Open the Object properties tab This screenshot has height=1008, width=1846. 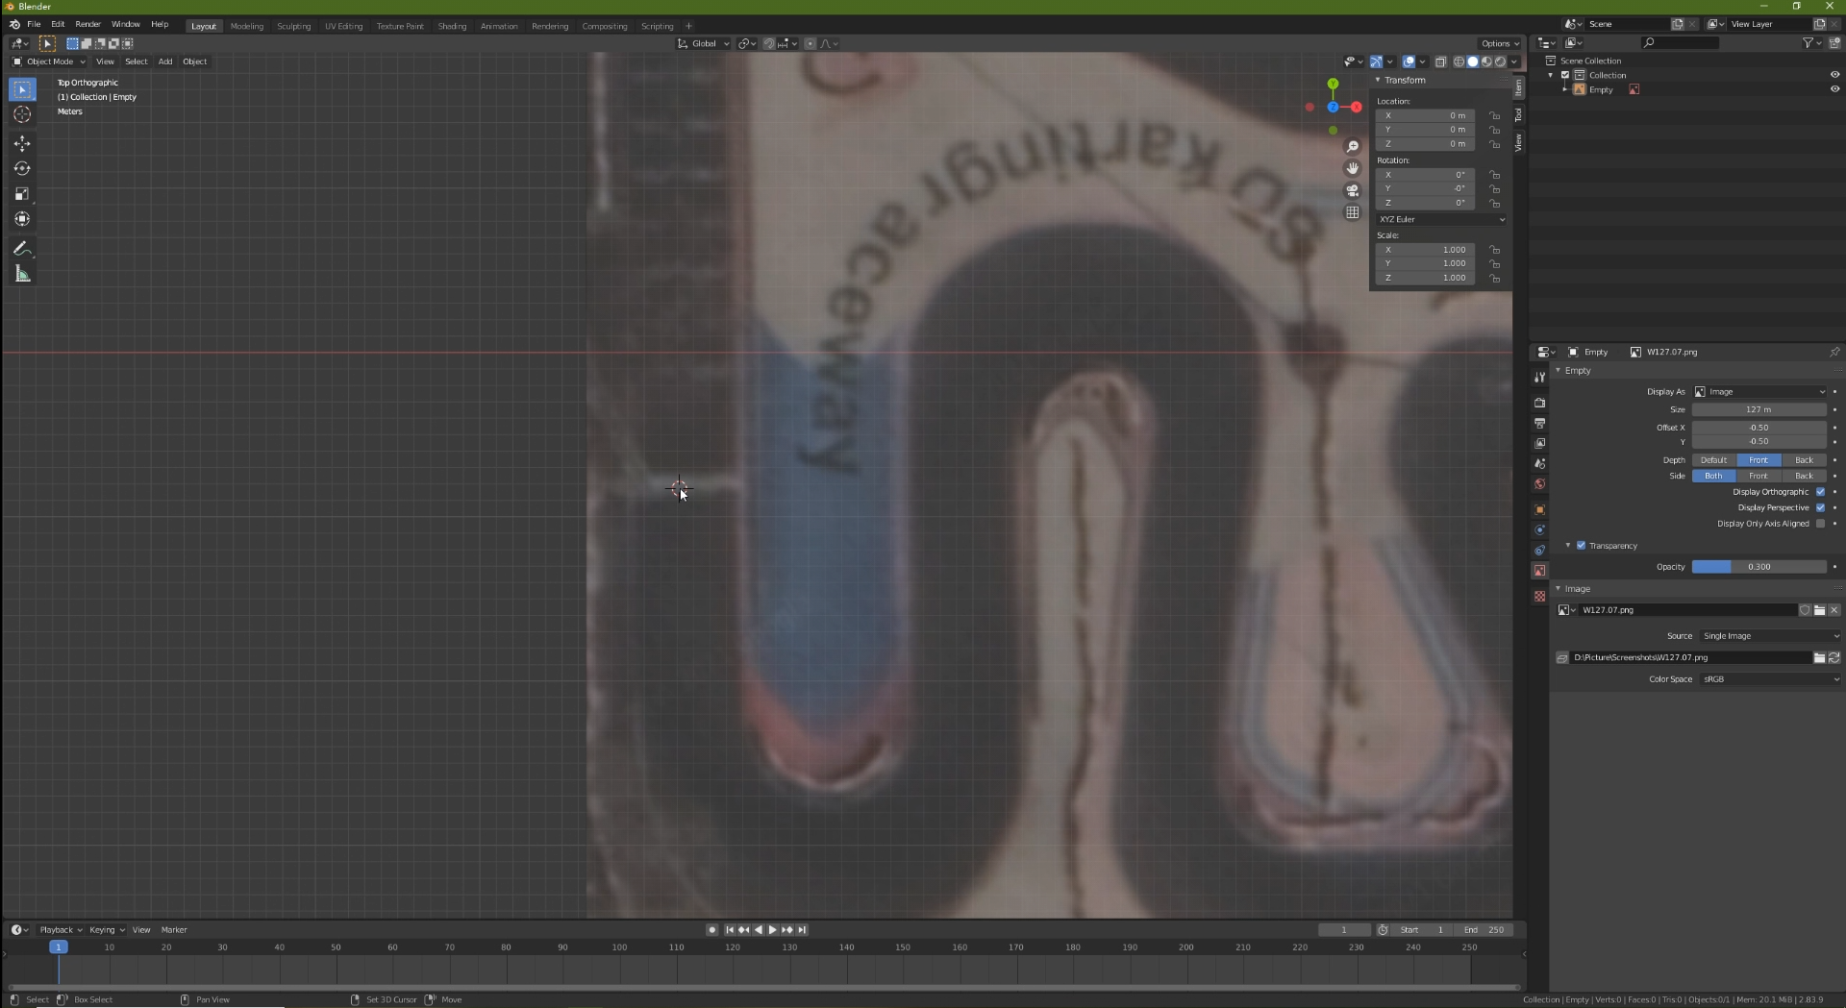pyautogui.click(x=1539, y=509)
